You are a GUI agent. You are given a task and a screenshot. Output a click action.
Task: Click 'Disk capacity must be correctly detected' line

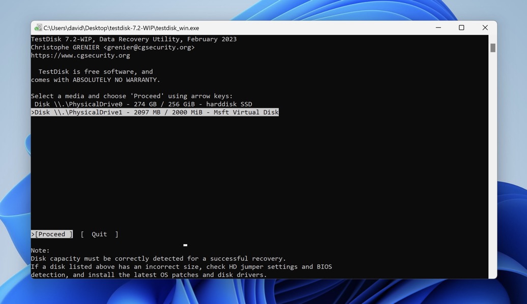click(x=158, y=259)
